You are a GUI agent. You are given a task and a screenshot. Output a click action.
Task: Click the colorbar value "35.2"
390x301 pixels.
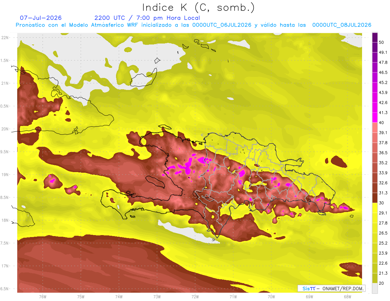tap(383, 163)
